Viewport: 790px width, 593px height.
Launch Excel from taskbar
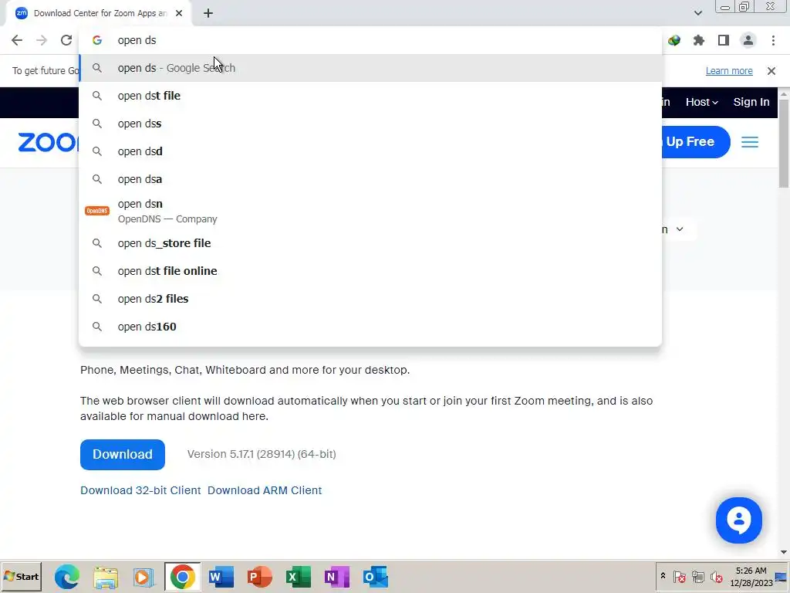[x=299, y=577]
